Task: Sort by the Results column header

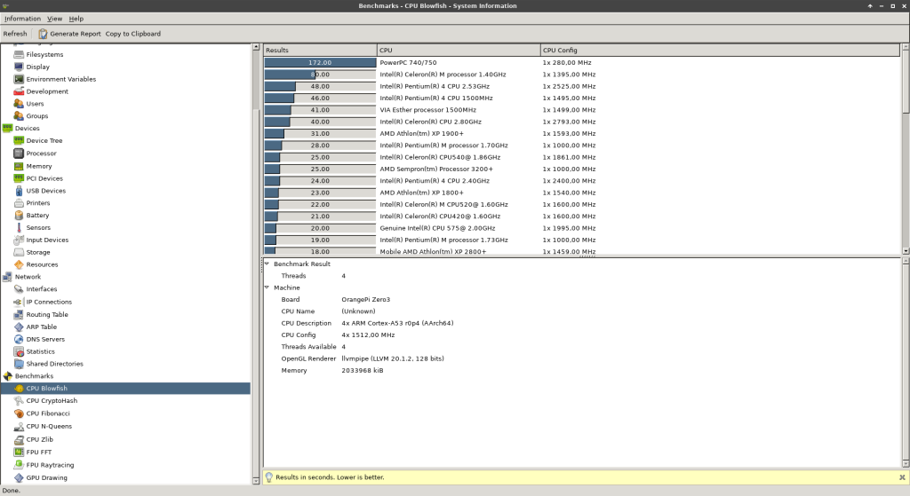Action: pos(320,51)
